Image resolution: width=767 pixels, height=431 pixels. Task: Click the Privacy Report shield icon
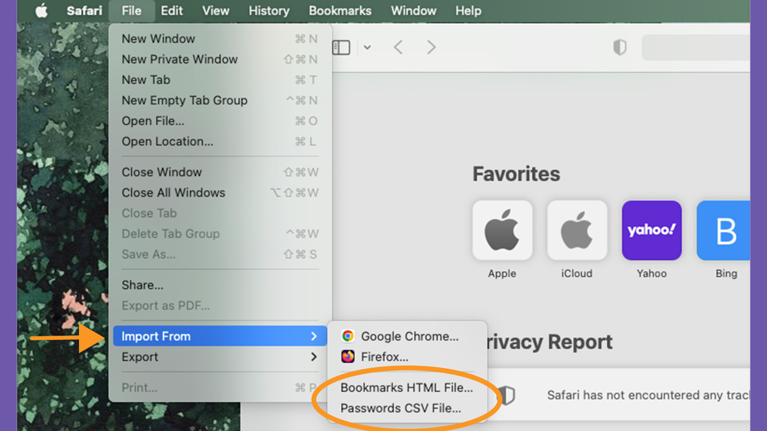tap(508, 395)
